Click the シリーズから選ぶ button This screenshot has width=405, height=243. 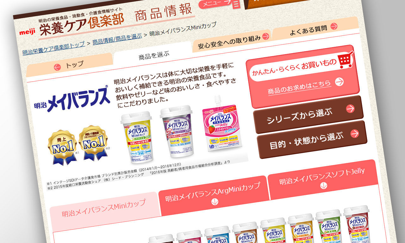[x=308, y=115]
